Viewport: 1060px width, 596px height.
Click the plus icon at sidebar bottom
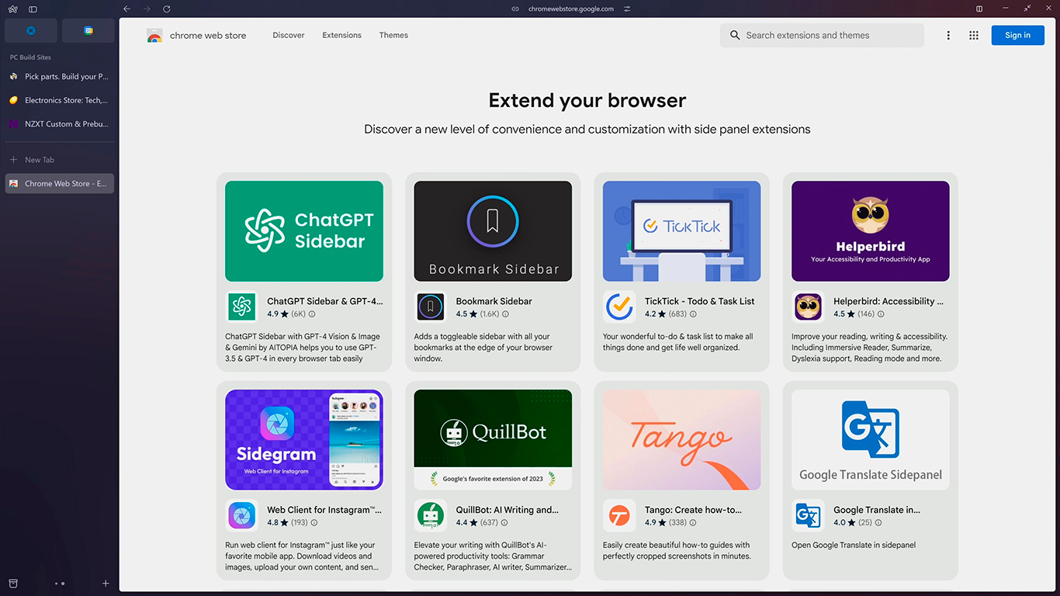[106, 583]
